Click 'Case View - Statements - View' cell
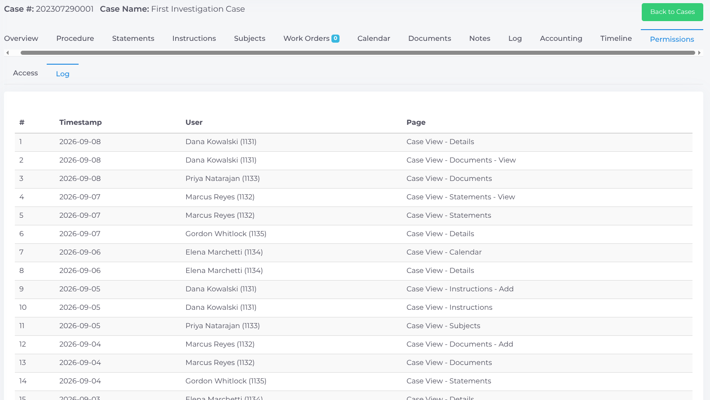The height and width of the screenshot is (400, 710). tap(461, 197)
